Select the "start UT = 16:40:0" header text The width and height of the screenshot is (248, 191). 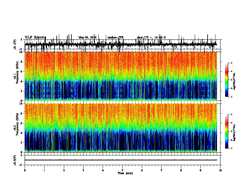[151, 37]
